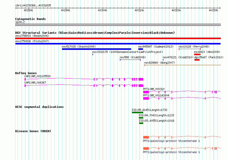Click the DGV Structural Variants track title
Image resolution: width=228 pixels, height=160 pixels.
95,33
